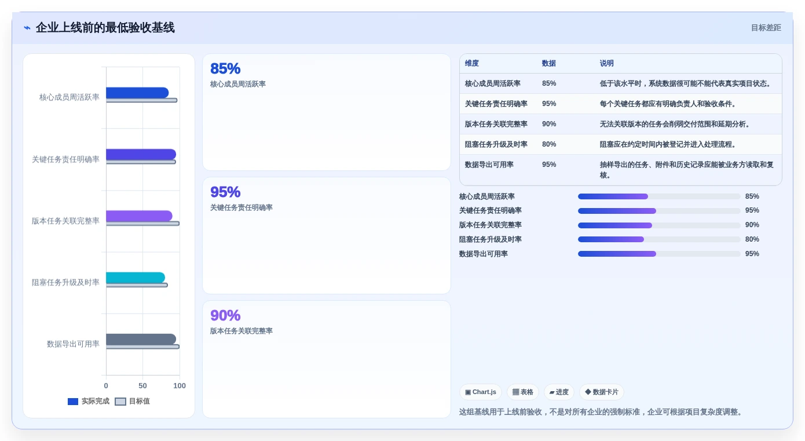Open the 95% 关键任务责任明确率 metric card
Screen dimensions: 805x441
click(327, 236)
